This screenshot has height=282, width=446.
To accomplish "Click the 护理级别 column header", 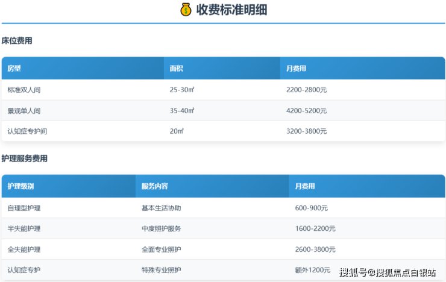I will (x=20, y=187).
